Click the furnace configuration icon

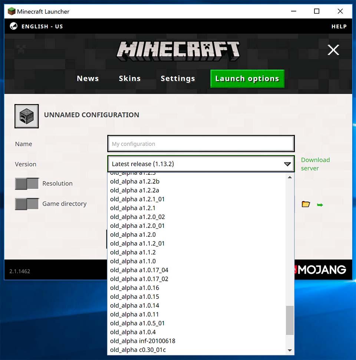26,116
